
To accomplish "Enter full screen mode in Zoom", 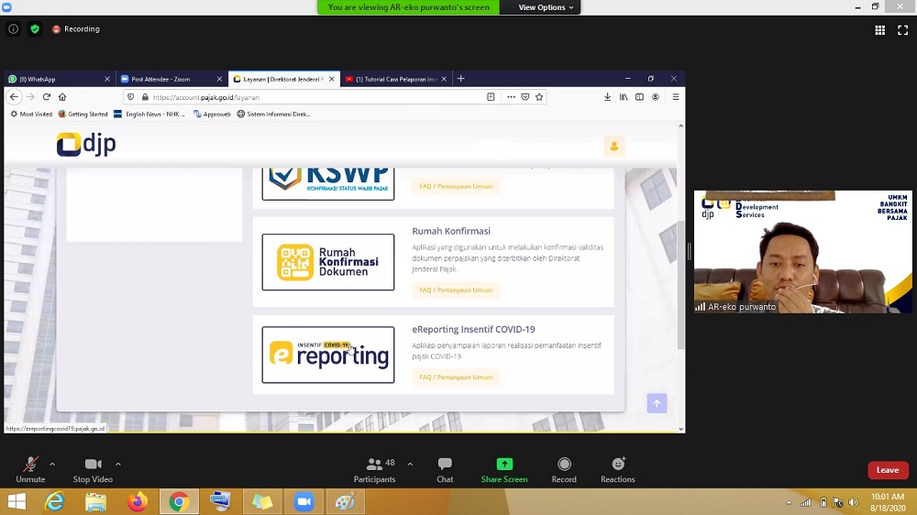I will click(x=902, y=30).
